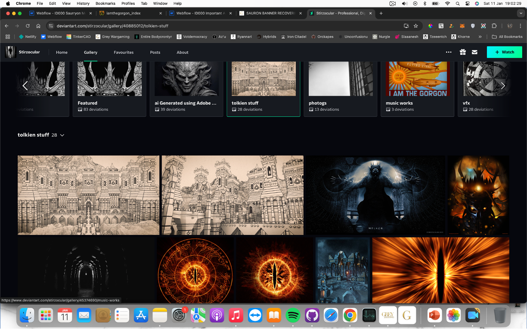Open the vfx gallery folder

click(x=484, y=88)
